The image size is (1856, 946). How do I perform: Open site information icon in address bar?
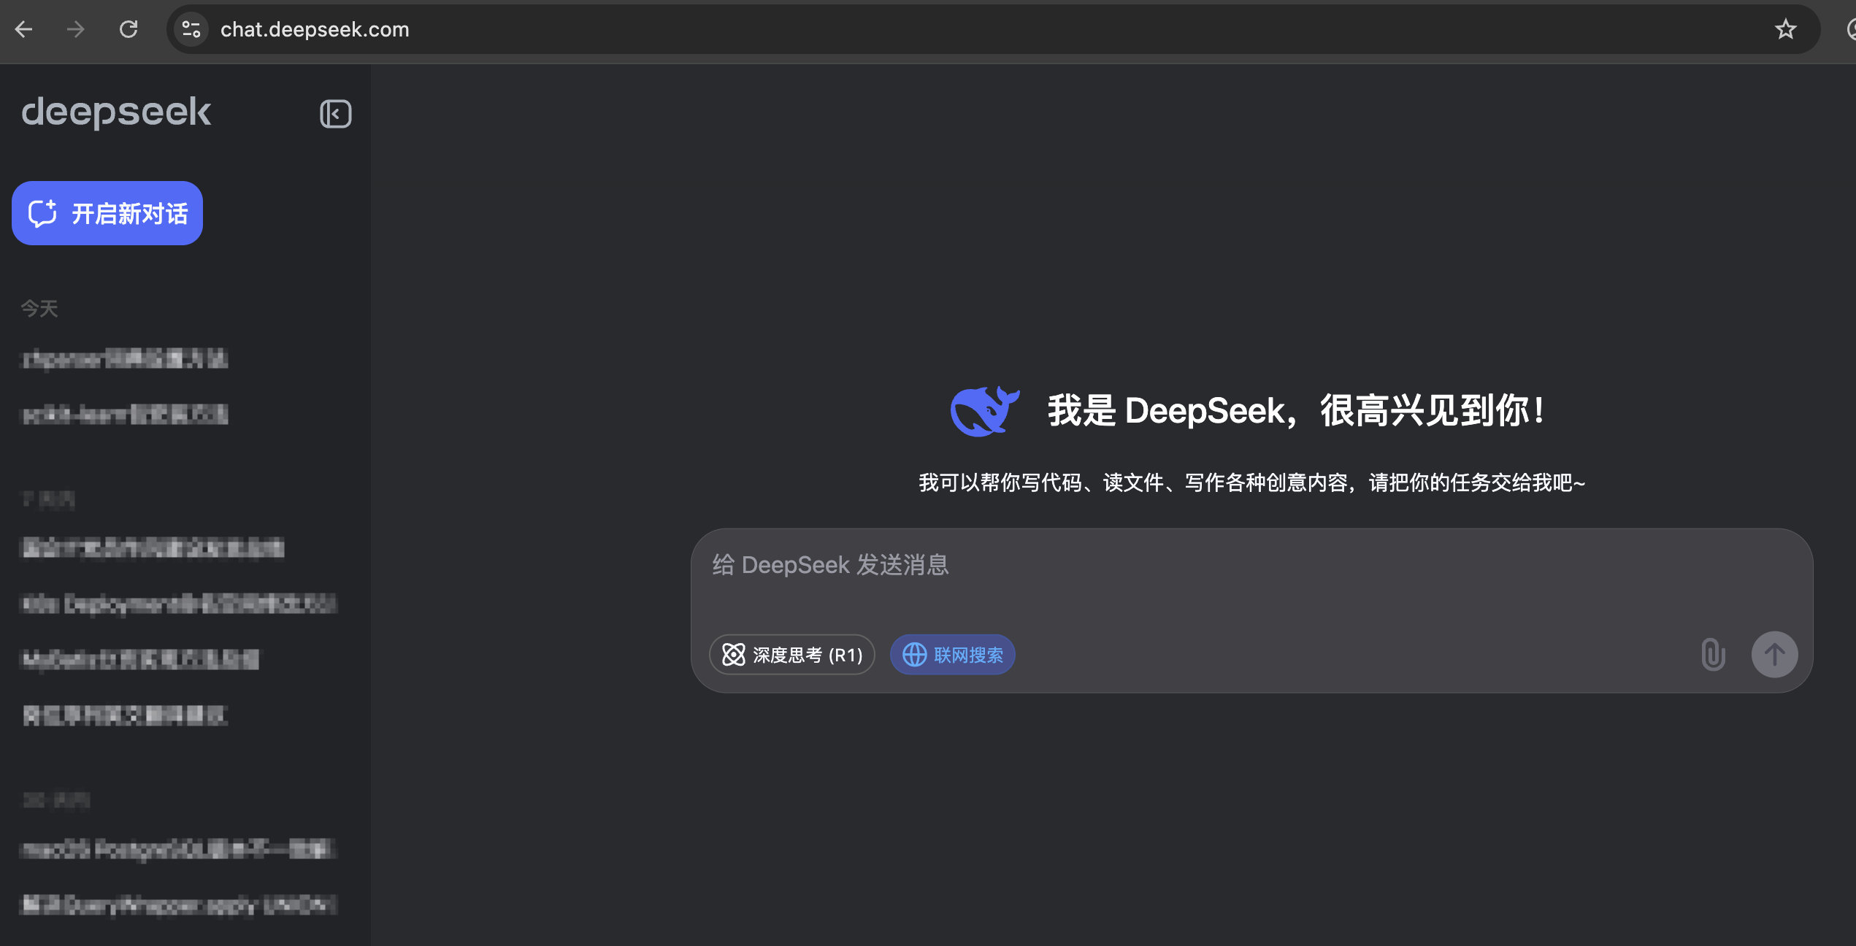[x=191, y=29]
